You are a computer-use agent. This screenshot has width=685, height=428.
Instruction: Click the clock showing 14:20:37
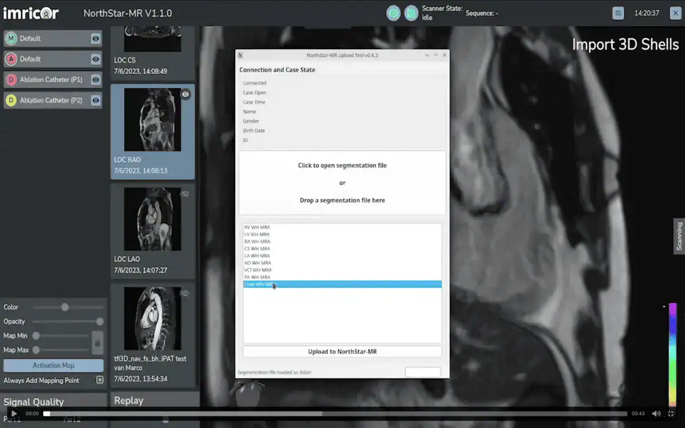(x=647, y=13)
